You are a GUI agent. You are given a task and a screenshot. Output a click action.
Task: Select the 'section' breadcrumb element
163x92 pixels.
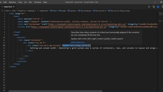[x=73, y=11]
